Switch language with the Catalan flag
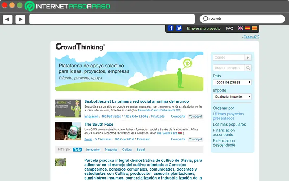This screenshot has height=181, width=289. tap(254, 28)
